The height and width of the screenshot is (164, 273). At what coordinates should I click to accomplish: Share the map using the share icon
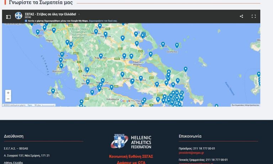click(241, 16)
